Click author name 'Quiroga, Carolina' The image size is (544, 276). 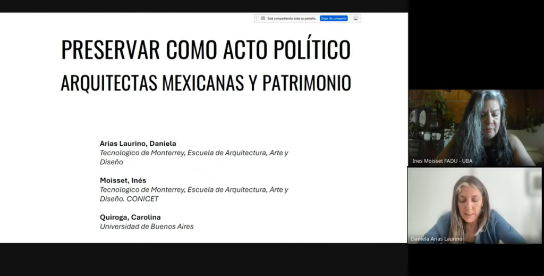(x=130, y=217)
